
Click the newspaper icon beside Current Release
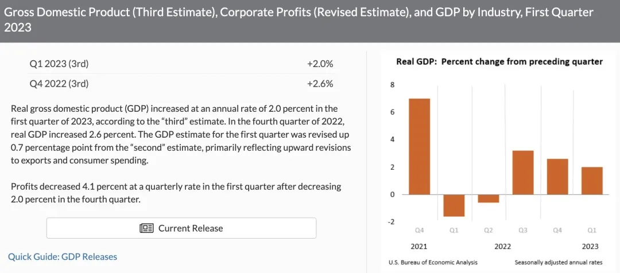click(147, 228)
